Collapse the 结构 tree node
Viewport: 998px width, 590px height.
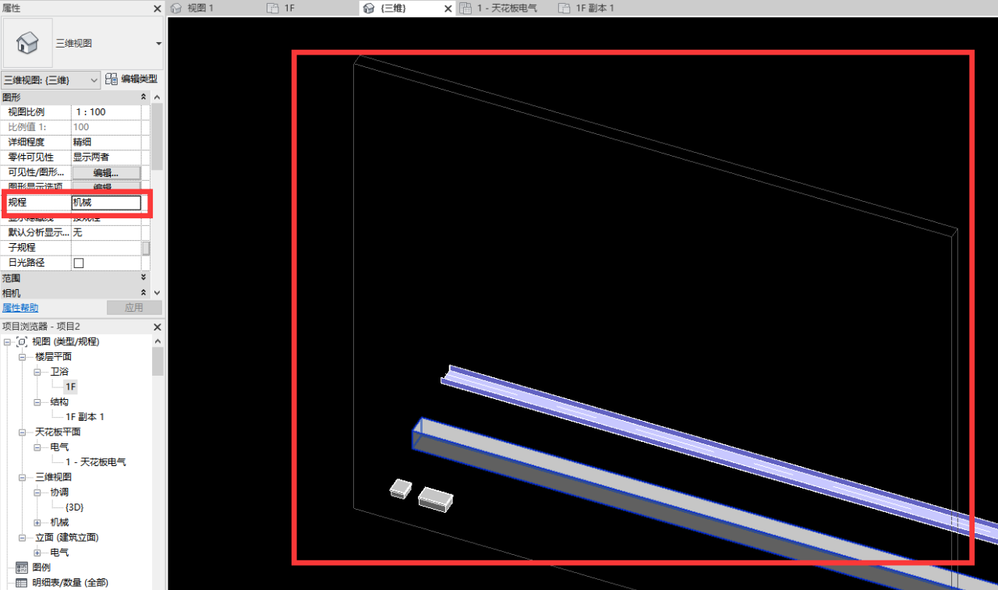point(38,401)
